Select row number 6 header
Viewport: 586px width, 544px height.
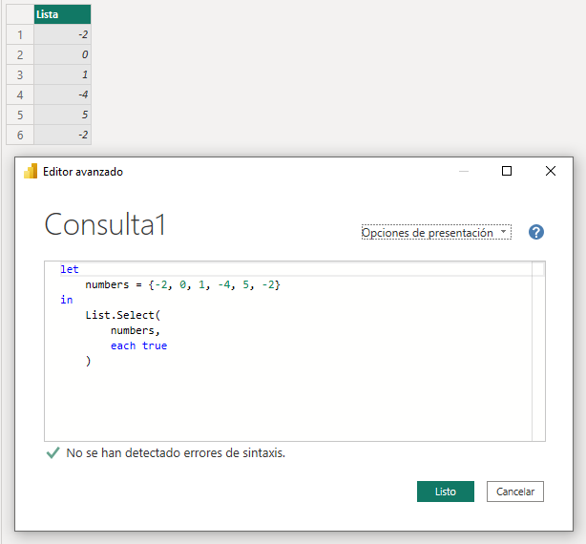coord(19,135)
